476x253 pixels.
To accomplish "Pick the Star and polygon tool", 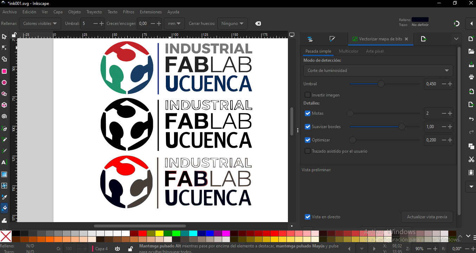I will [4, 93].
